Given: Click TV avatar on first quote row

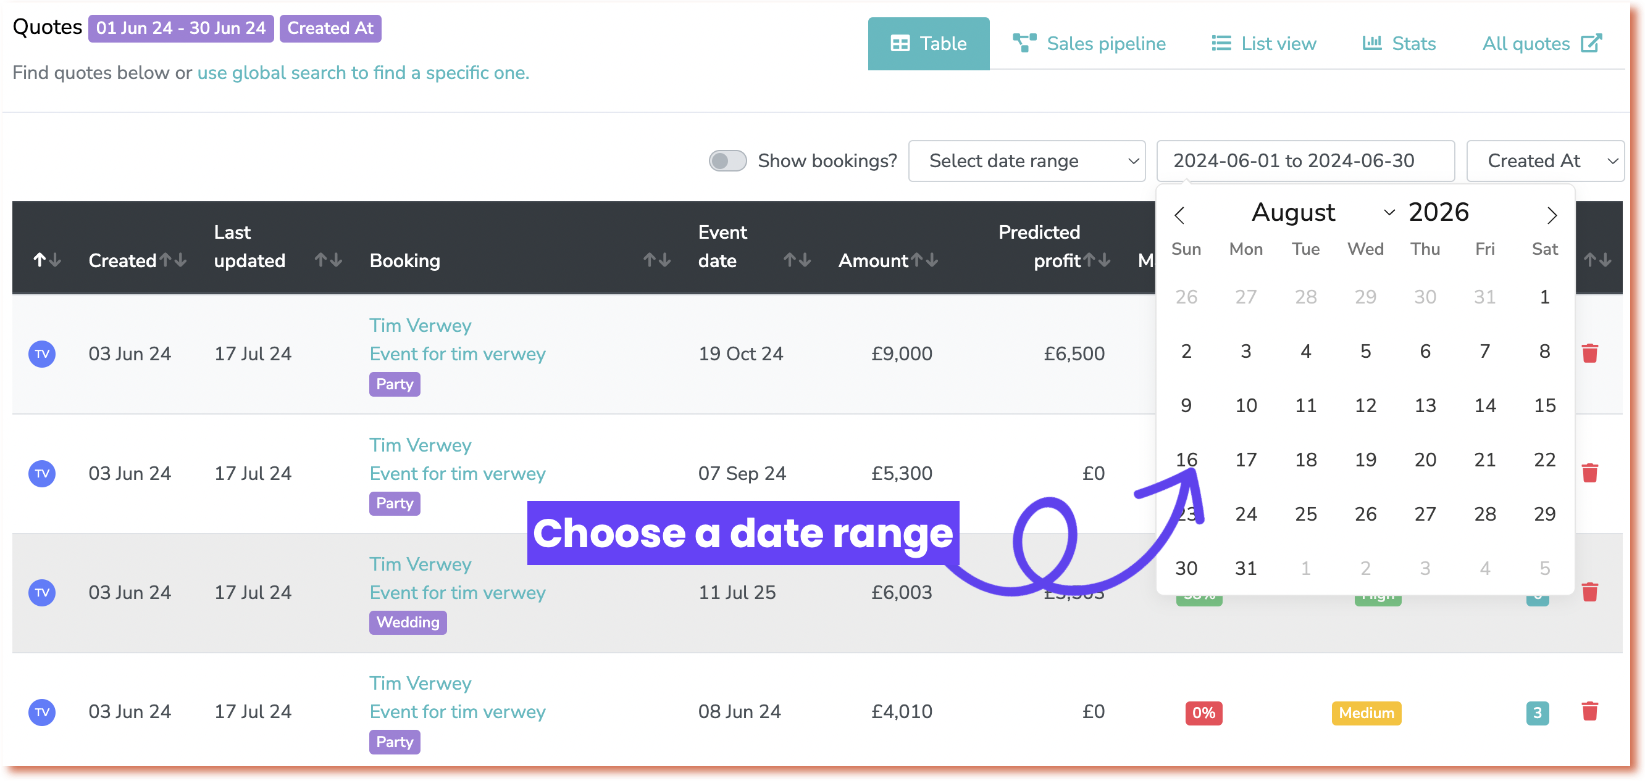Looking at the screenshot, I should [42, 353].
